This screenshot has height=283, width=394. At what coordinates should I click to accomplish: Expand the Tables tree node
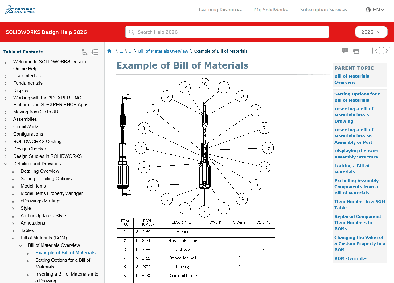click(13, 230)
